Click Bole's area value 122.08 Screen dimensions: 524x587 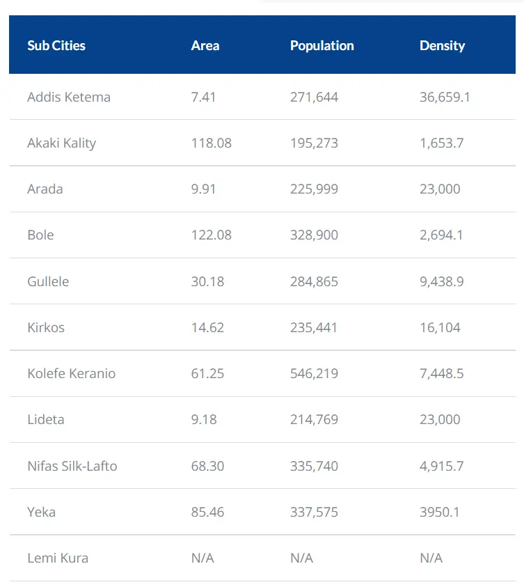[212, 235]
